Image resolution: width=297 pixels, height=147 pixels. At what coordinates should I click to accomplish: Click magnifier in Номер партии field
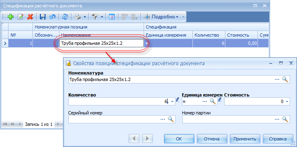(x=285, y=119)
